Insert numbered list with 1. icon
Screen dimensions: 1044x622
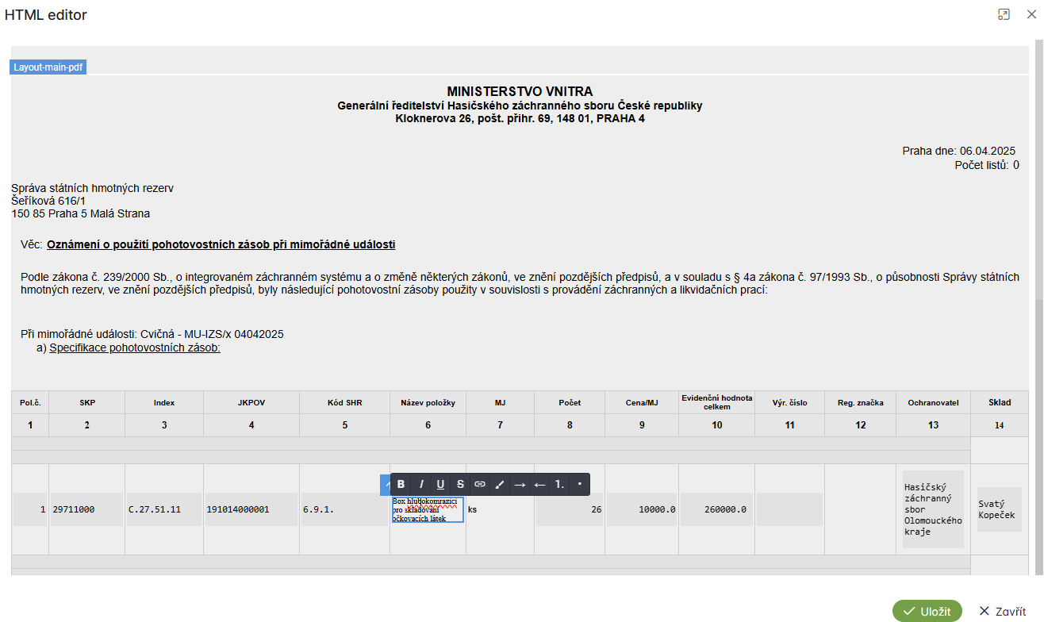click(559, 484)
